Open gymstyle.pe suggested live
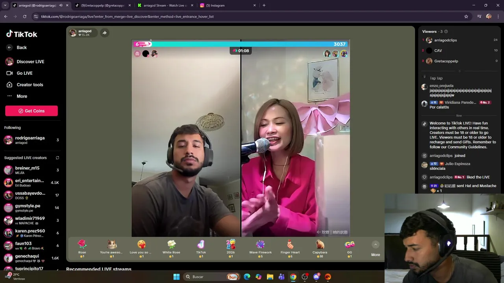Image resolution: width=504 pixels, height=283 pixels. [x=31, y=208]
